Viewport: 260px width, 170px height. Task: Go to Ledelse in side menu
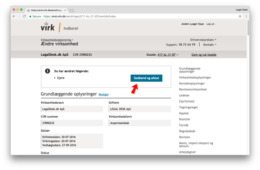[184, 95]
